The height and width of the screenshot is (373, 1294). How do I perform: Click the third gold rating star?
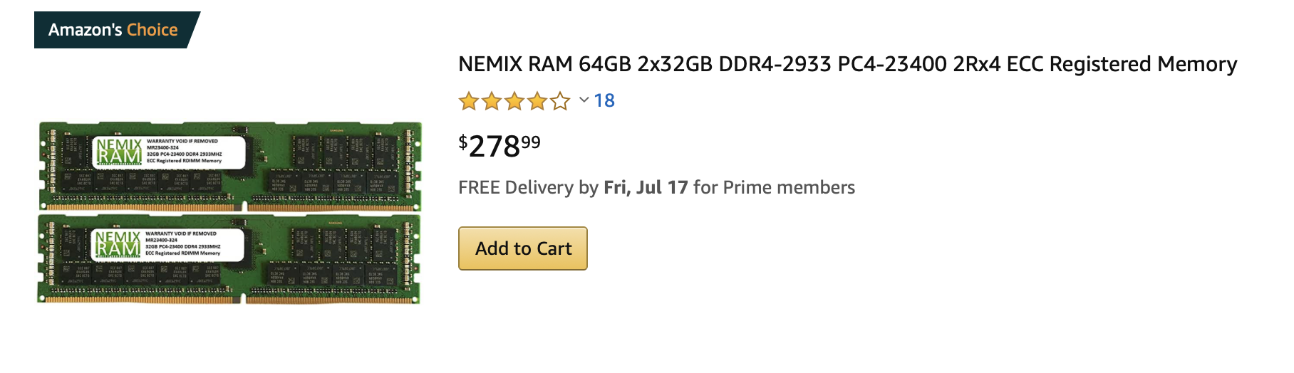click(514, 101)
